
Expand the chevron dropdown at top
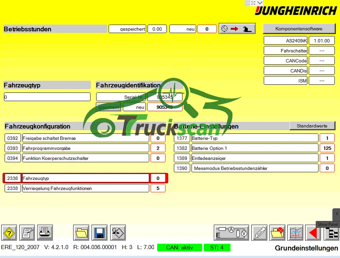click(260, 3)
